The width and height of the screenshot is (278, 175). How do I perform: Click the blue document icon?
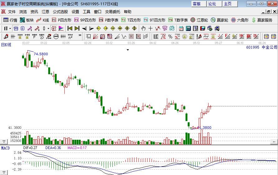(22, 28)
